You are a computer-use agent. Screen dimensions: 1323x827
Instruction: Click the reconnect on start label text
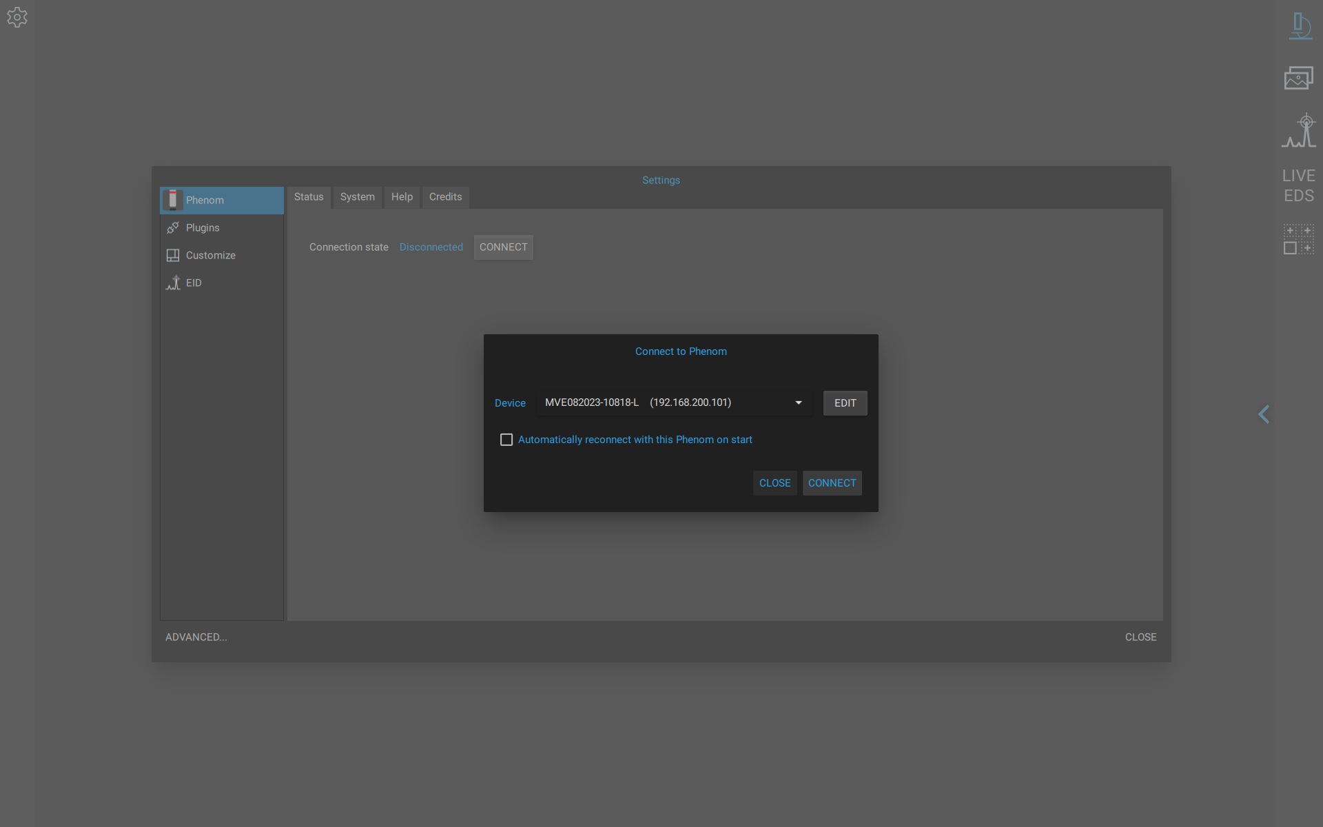tap(635, 440)
